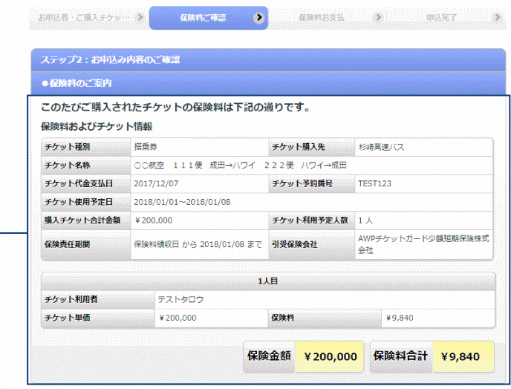
Task: Click the arrow icon on 保険料ご確認 step
Action: (x=258, y=17)
